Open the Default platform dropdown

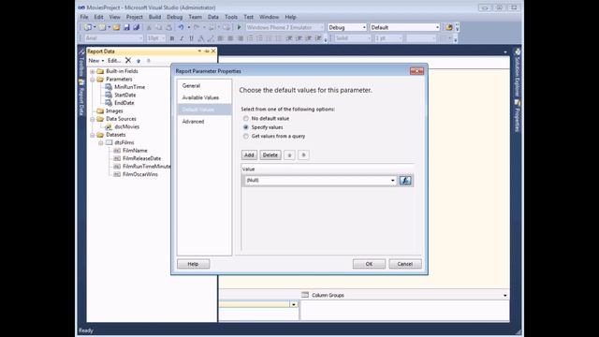click(x=437, y=27)
